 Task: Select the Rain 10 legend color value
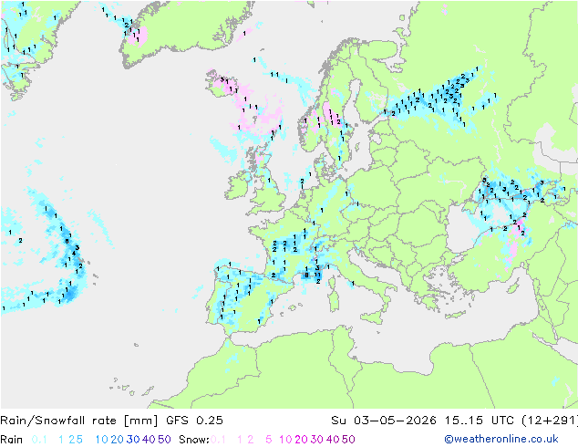(101, 440)
